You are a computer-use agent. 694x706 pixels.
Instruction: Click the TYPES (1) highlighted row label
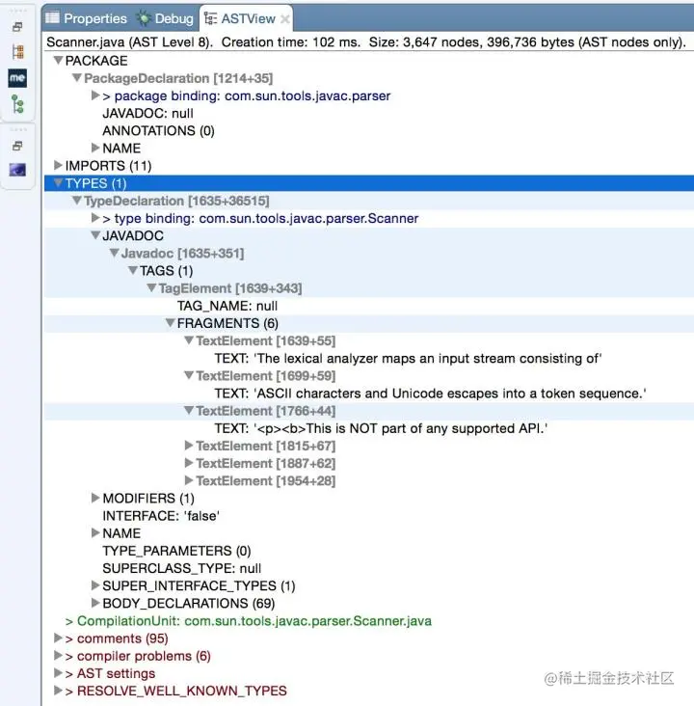click(95, 183)
